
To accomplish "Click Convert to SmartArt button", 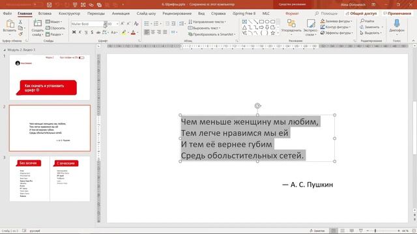I will (x=212, y=34).
